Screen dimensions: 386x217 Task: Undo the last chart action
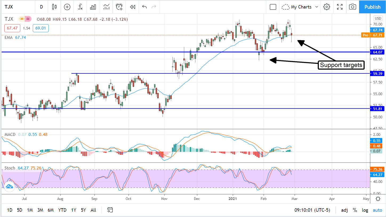[x=144, y=7]
